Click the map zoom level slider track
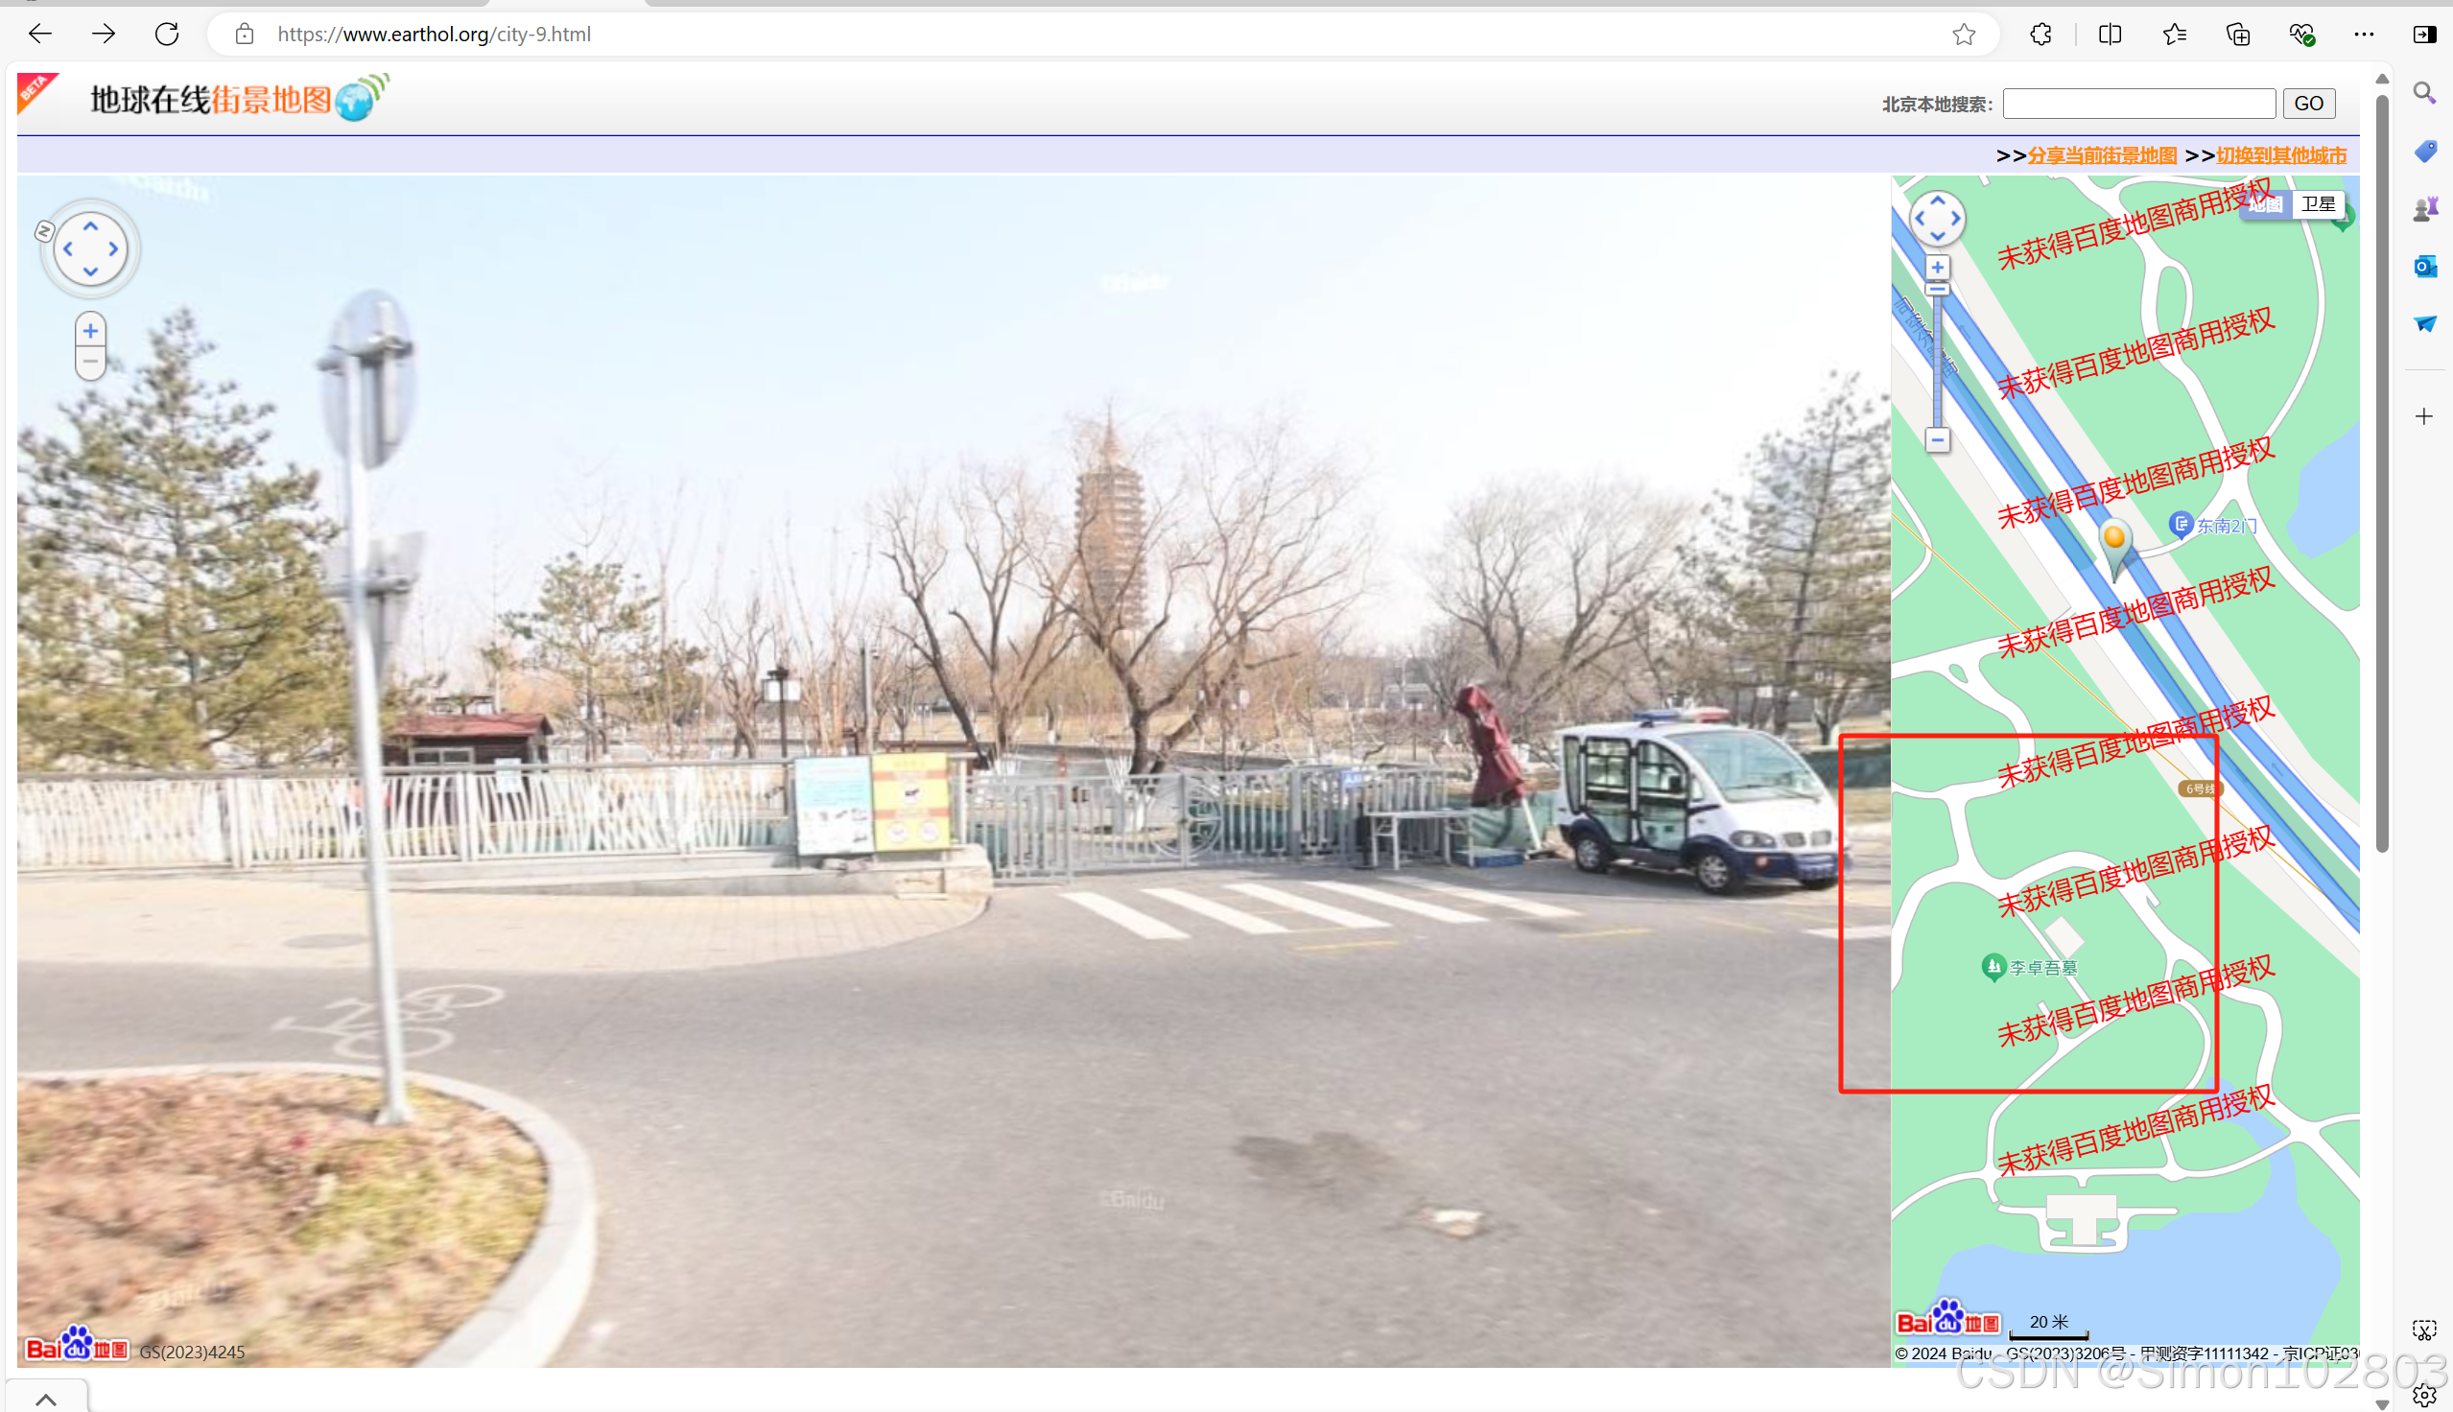The image size is (2453, 1412). [x=1936, y=368]
